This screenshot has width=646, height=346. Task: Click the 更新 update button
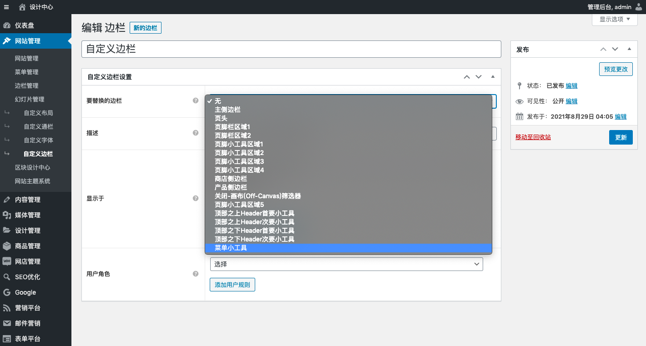tap(621, 137)
